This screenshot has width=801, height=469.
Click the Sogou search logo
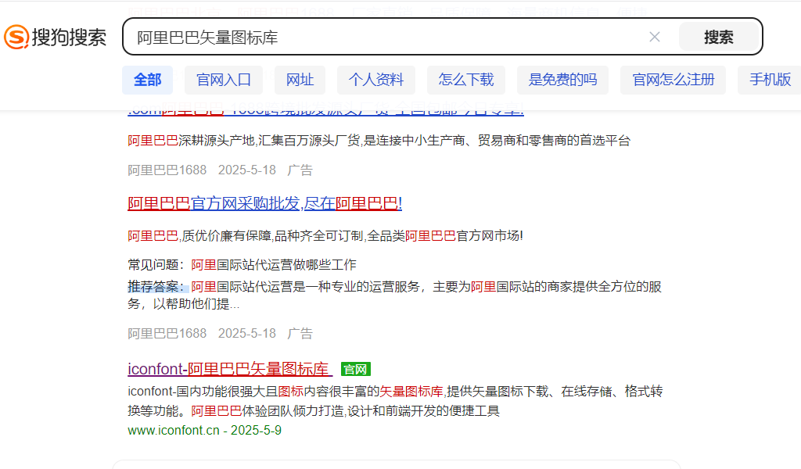pos(56,38)
